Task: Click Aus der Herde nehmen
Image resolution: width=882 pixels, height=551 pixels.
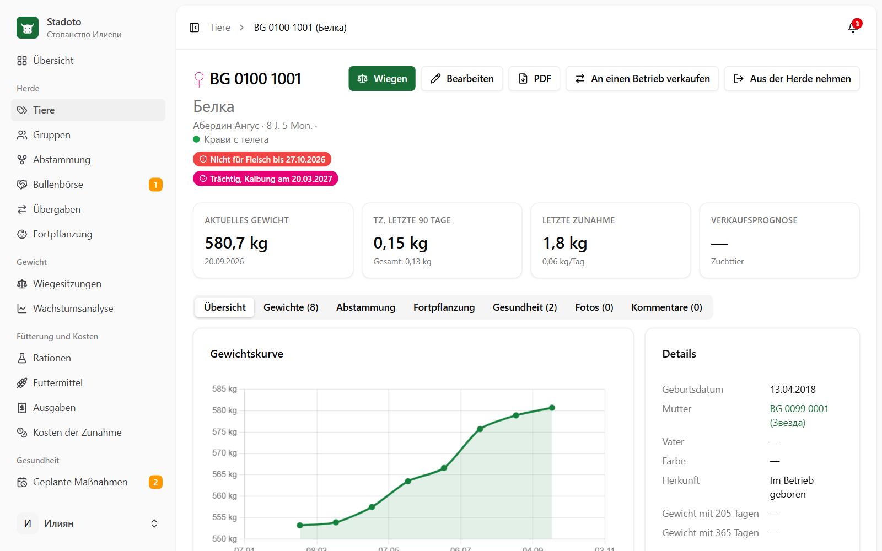Action: [792, 79]
